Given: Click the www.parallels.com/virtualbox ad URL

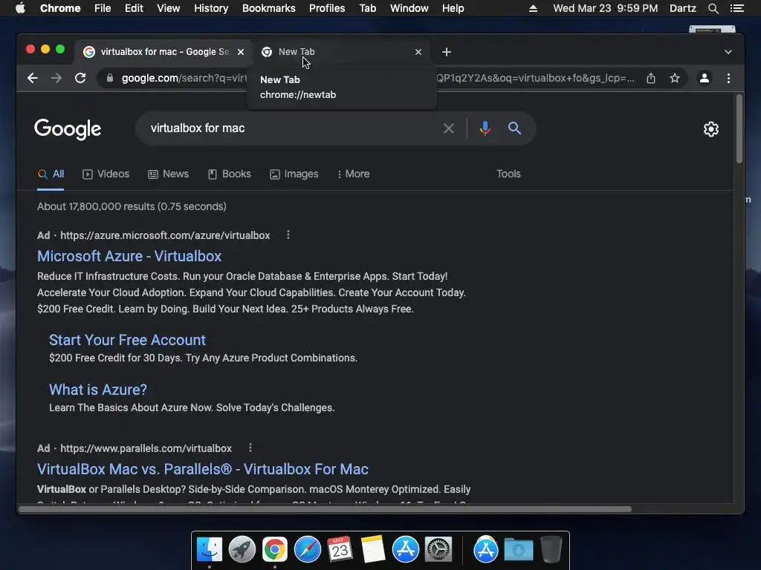Looking at the screenshot, I should click(x=146, y=448).
